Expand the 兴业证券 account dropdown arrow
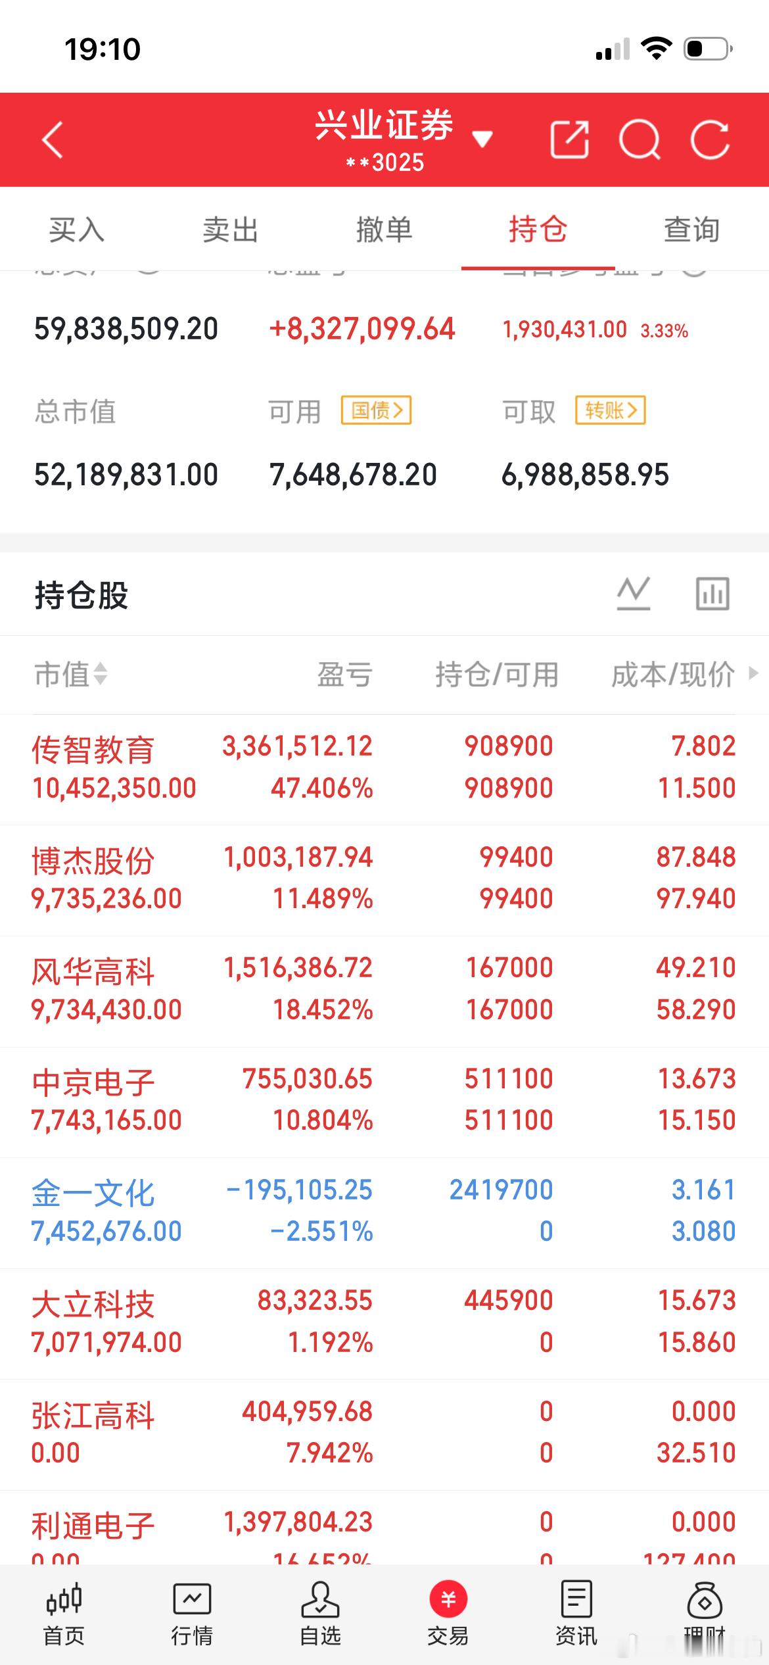The image size is (769, 1665). [x=482, y=139]
